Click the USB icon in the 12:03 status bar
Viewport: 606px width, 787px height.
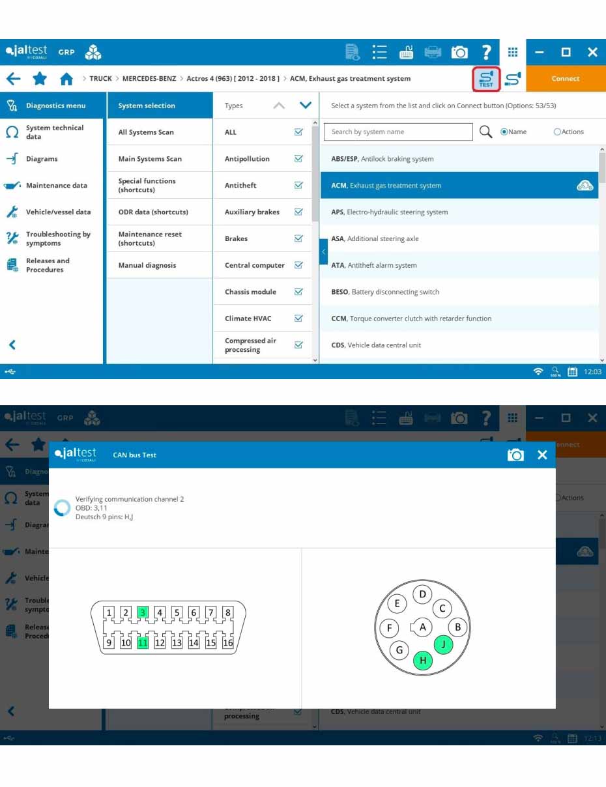click(9, 372)
